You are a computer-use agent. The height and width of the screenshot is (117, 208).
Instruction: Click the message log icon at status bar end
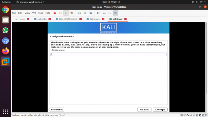pyautogui.click(x=206, y=115)
